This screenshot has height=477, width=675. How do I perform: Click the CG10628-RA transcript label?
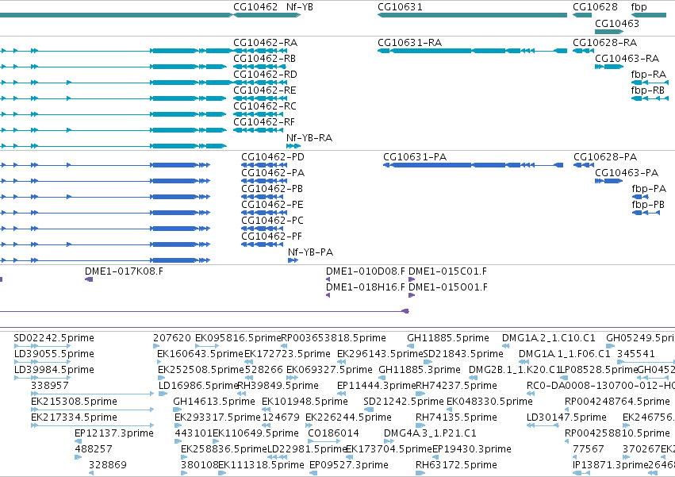pos(605,43)
